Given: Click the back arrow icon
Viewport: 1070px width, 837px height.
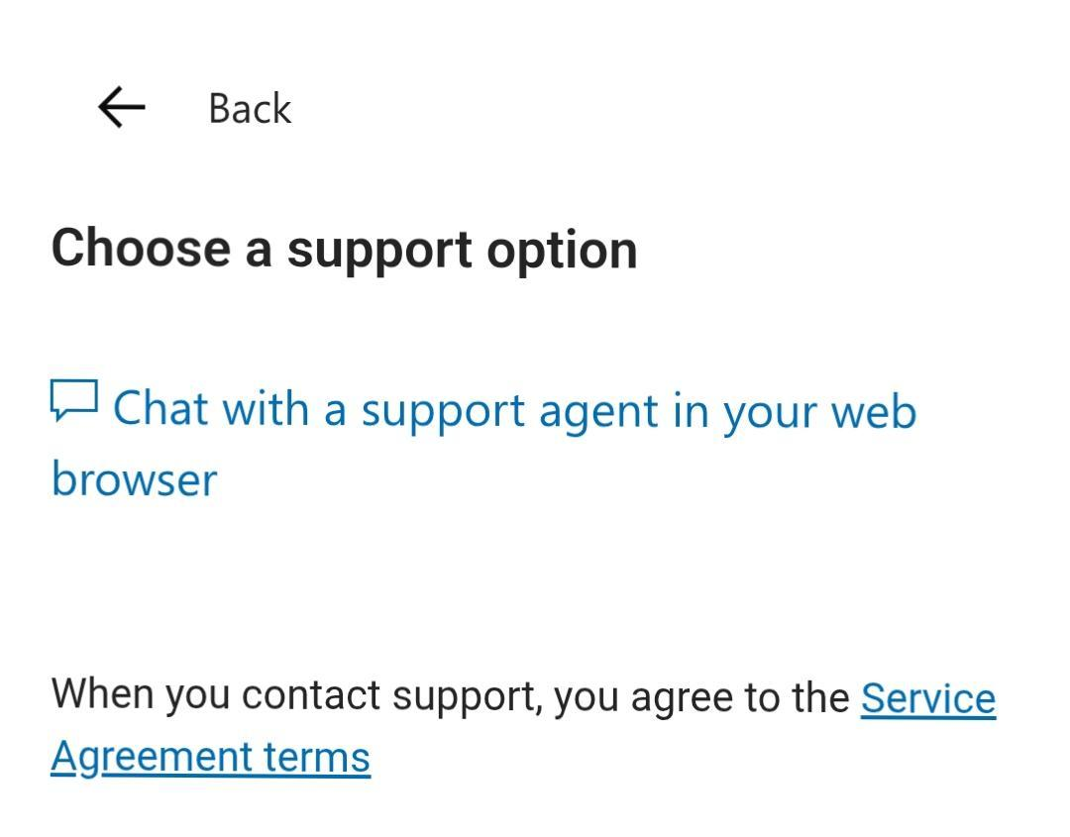Looking at the screenshot, I should pyautogui.click(x=122, y=107).
